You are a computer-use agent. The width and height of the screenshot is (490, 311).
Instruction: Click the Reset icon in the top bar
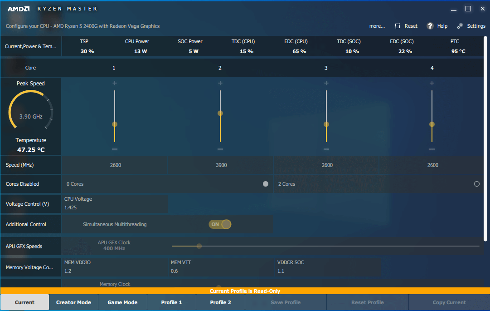click(x=397, y=26)
